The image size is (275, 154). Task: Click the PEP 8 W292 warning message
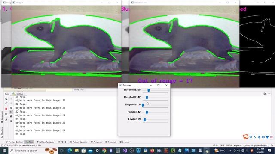[24, 145]
